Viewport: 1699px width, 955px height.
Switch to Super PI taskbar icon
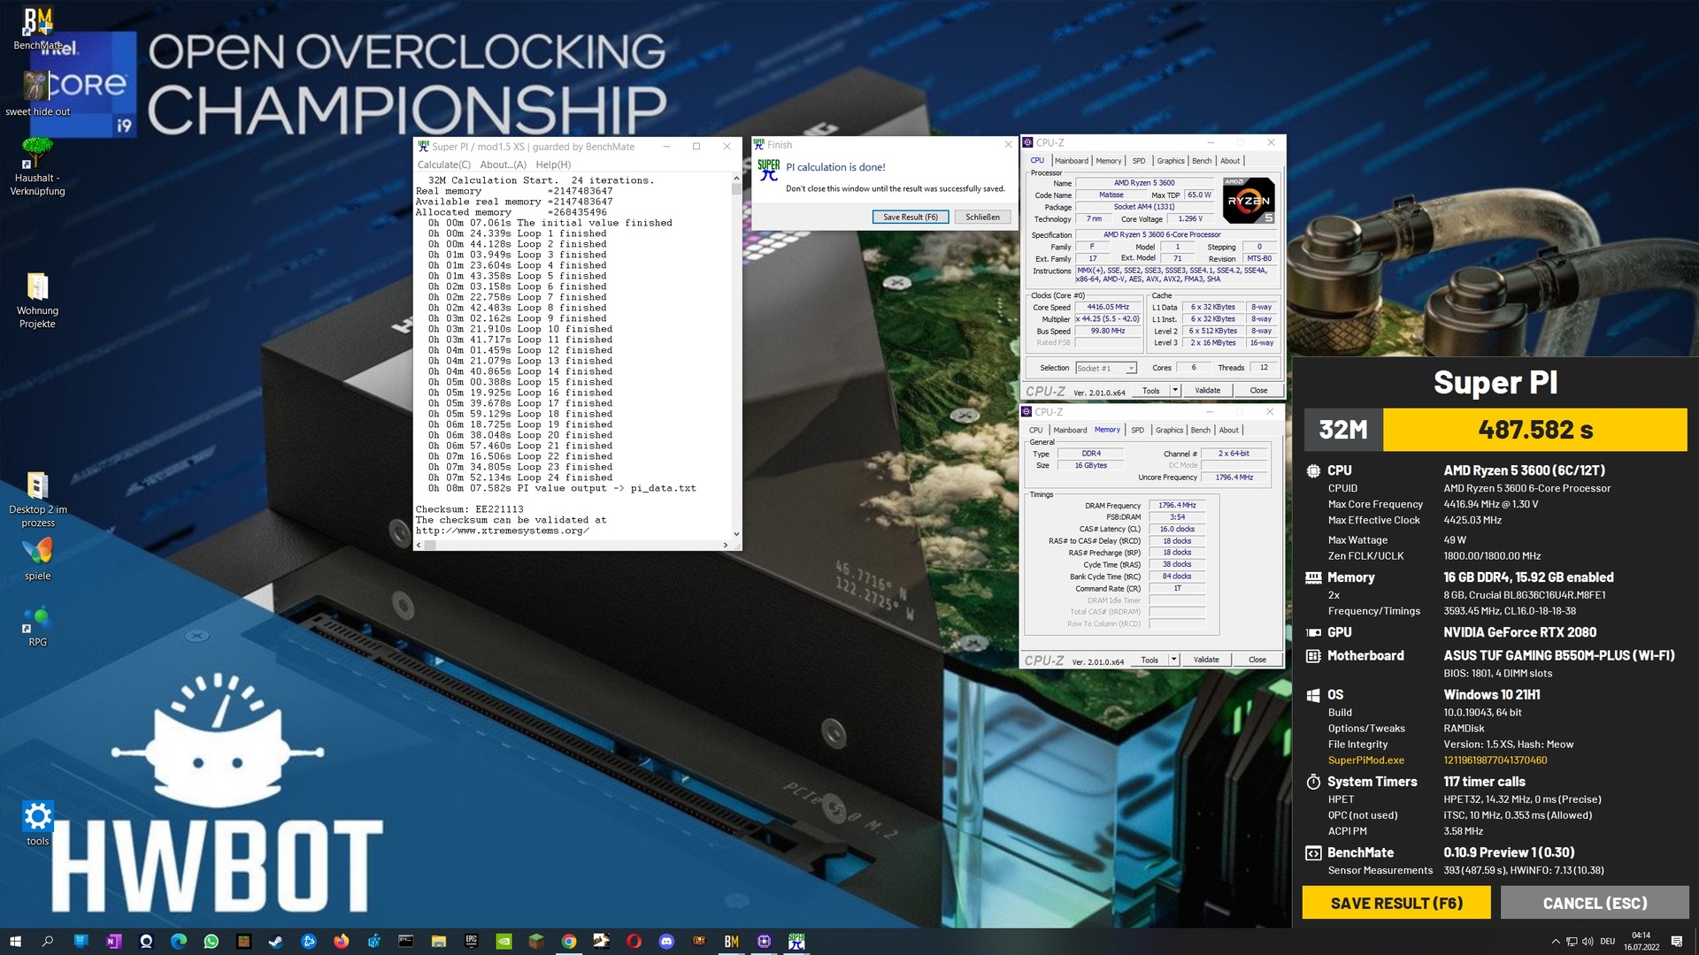(x=796, y=942)
